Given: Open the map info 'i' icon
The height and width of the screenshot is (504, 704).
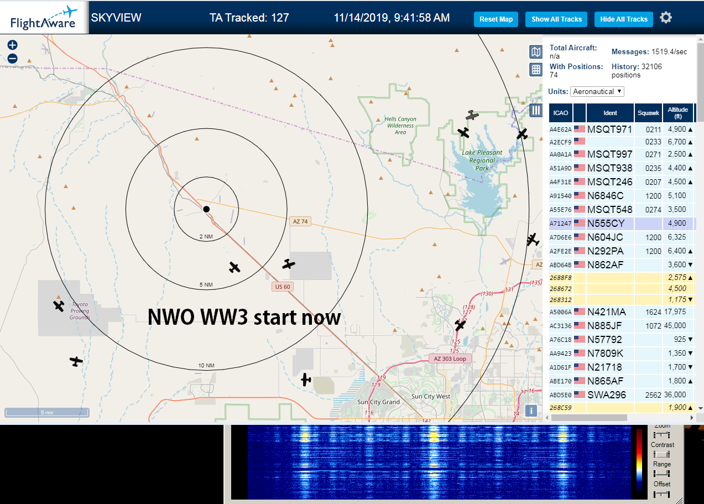Looking at the screenshot, I should (x=531, y=411).
